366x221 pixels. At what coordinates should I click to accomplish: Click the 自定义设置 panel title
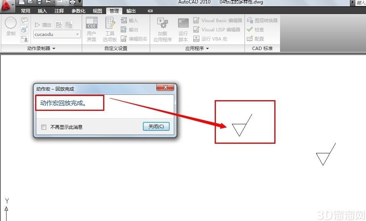coord(116,48)
